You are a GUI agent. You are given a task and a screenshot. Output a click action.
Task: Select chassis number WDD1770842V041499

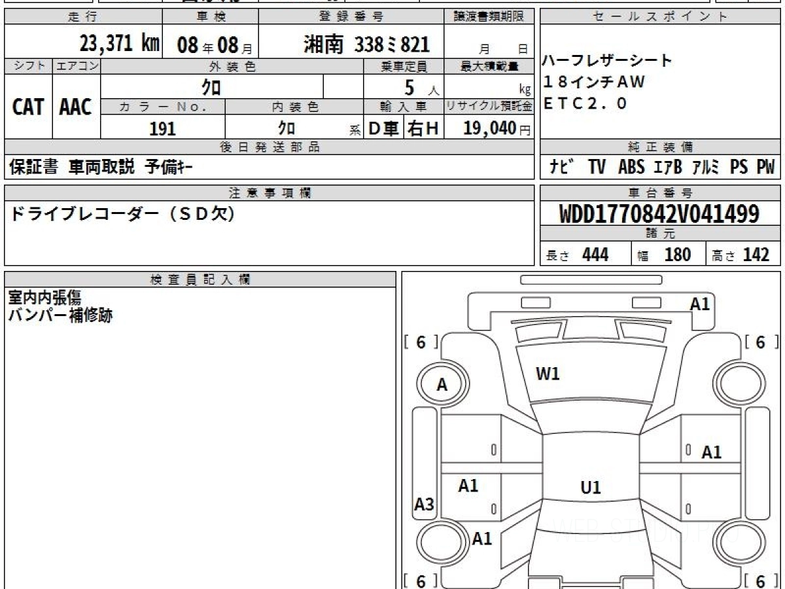pyautogui.click(x=659, y=214)
